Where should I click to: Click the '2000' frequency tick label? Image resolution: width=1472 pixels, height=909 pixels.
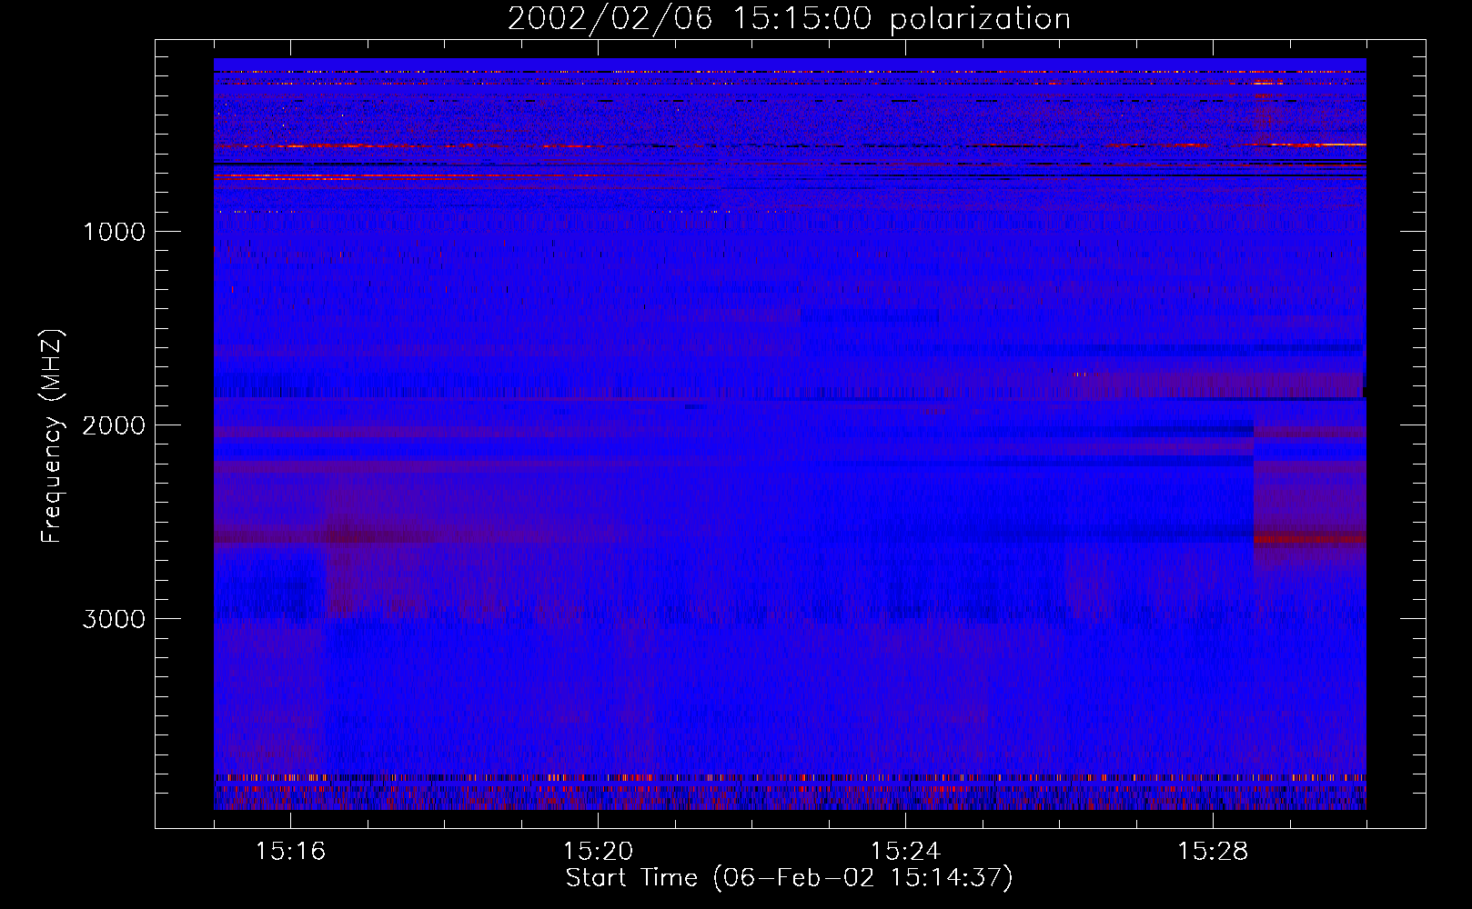(x=115, y=425)
